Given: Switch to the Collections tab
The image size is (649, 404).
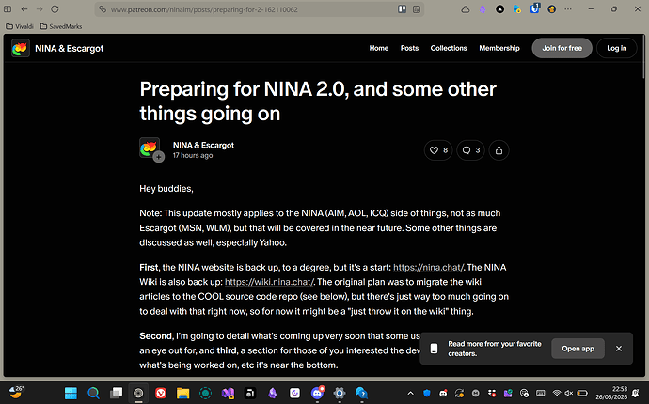Looking at the screenshot, I should click(x=449, y=48).
